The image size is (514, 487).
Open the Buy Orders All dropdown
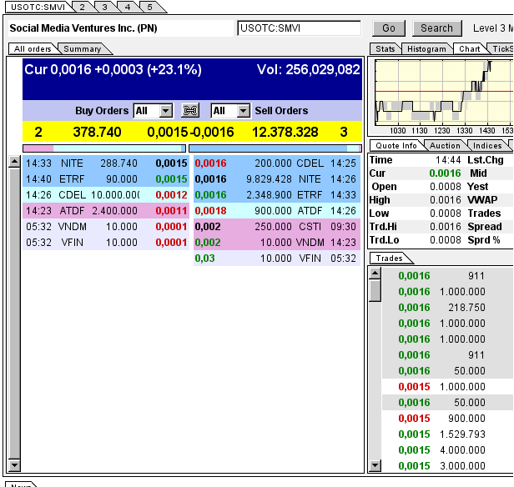click(153, 111)
